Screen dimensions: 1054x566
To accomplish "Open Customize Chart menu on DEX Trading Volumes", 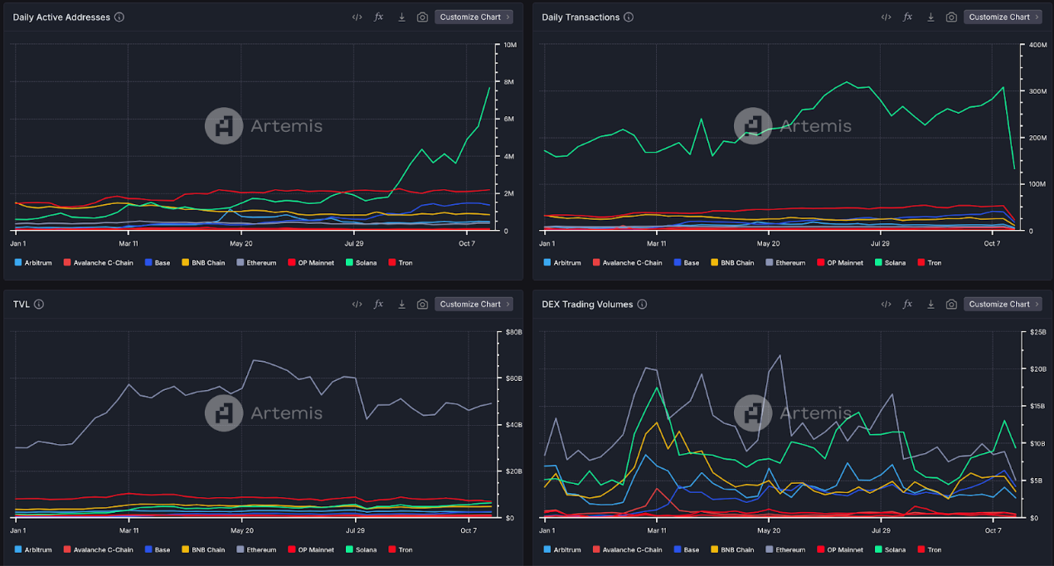I will pos(1003,304).
